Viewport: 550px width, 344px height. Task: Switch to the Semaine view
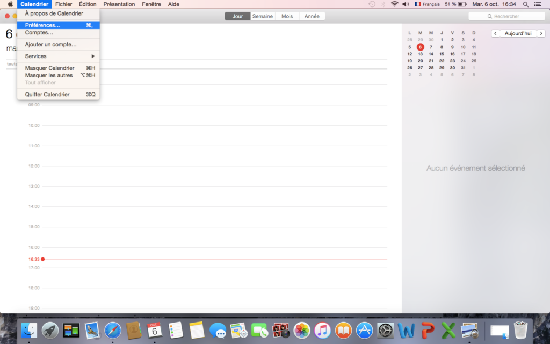[263, 16]
